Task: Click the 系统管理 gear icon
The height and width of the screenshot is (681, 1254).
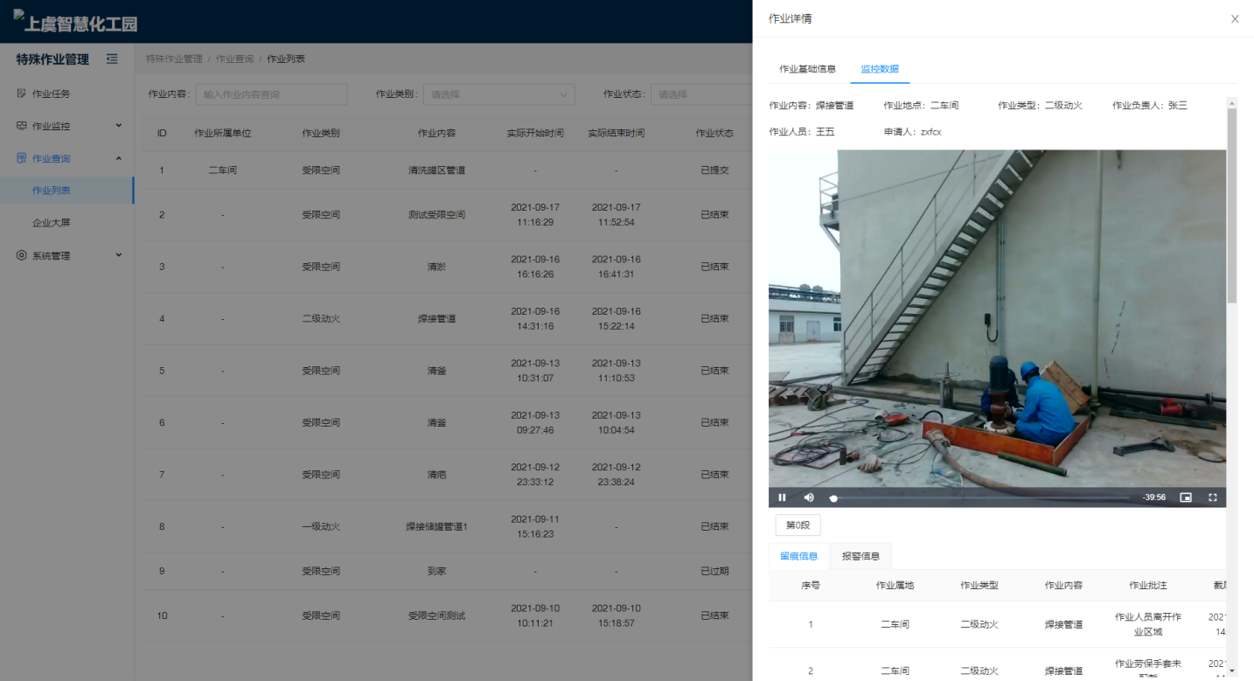Action: click(22, 255)
